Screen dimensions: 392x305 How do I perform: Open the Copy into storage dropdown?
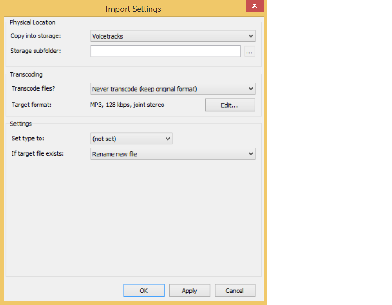[173, 36]
